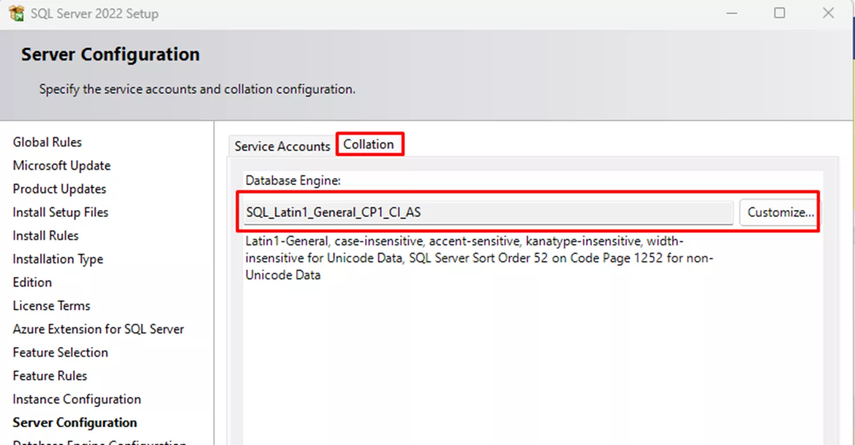Select Feature Rules step

50,376
